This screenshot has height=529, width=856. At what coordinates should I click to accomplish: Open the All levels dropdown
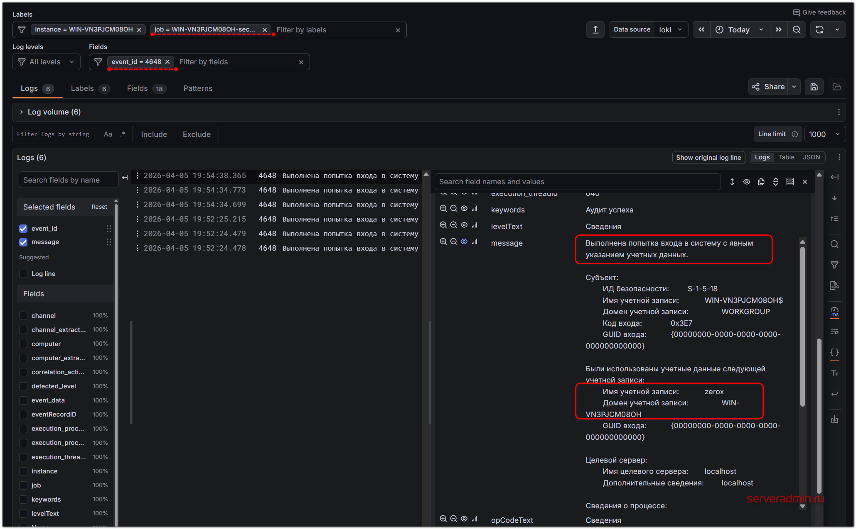[x=47, y=62]
